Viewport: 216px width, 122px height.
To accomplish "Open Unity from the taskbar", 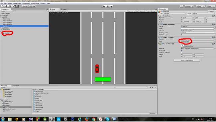I will (x=52, y=119).
